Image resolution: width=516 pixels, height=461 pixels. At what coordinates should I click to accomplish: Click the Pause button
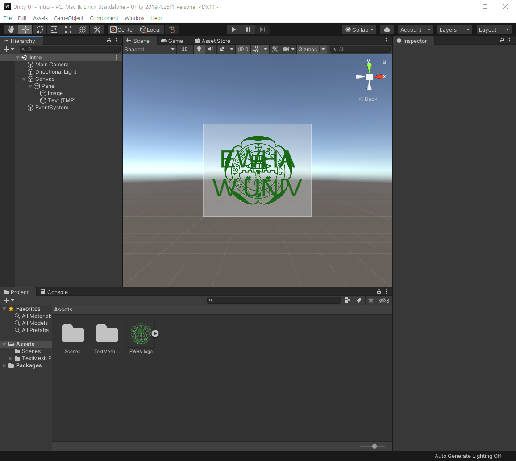[248, 29]
